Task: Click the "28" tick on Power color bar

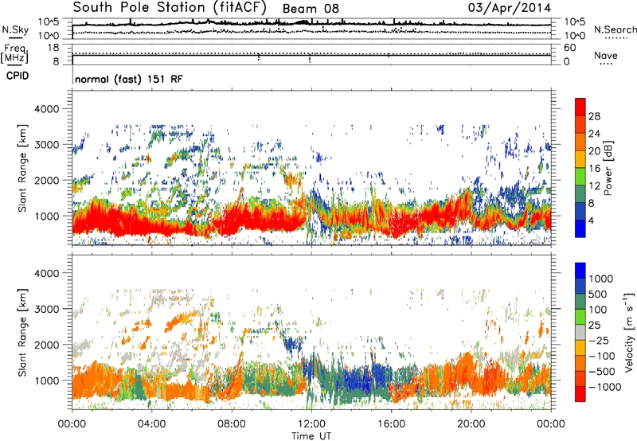Action: (594, 116)
